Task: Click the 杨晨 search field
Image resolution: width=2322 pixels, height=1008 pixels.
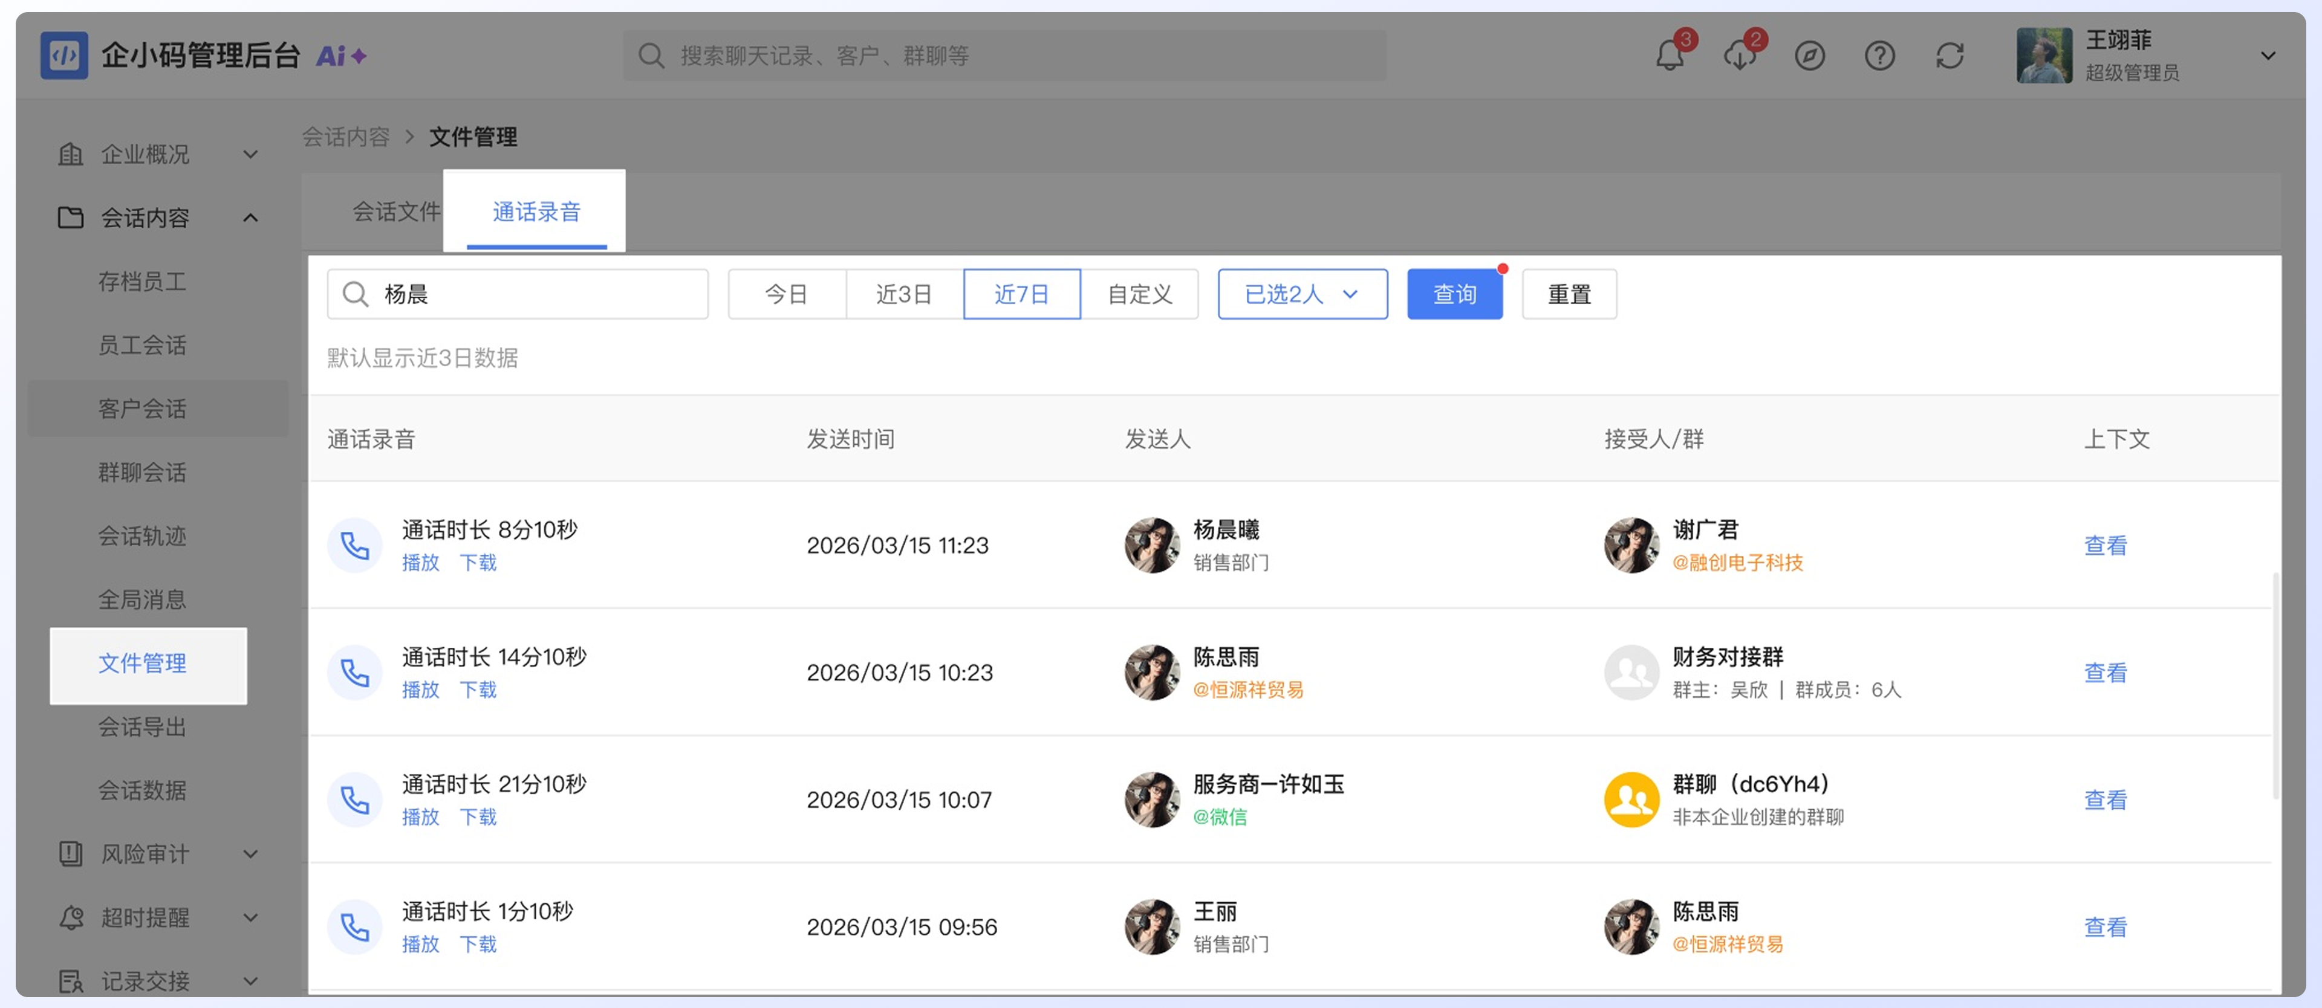Action: tap(518, 294)
